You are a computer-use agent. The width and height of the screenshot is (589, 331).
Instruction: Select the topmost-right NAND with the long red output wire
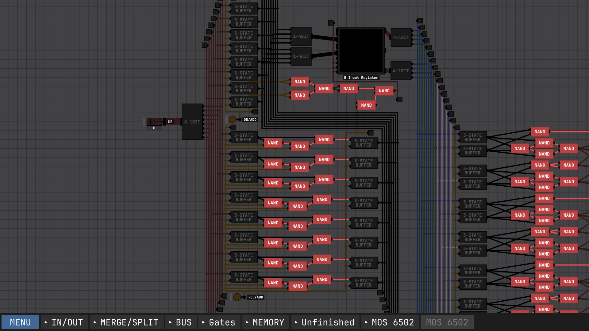point(540,132)
